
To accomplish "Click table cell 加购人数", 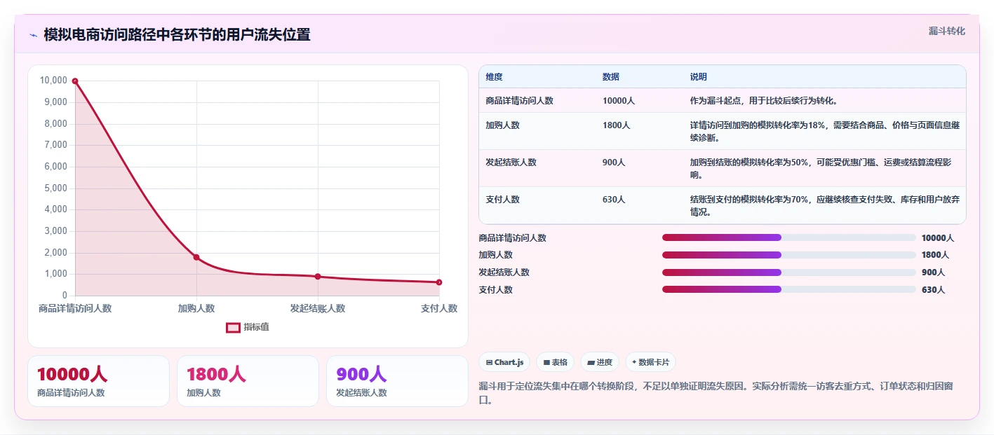I will pos(502,125).
